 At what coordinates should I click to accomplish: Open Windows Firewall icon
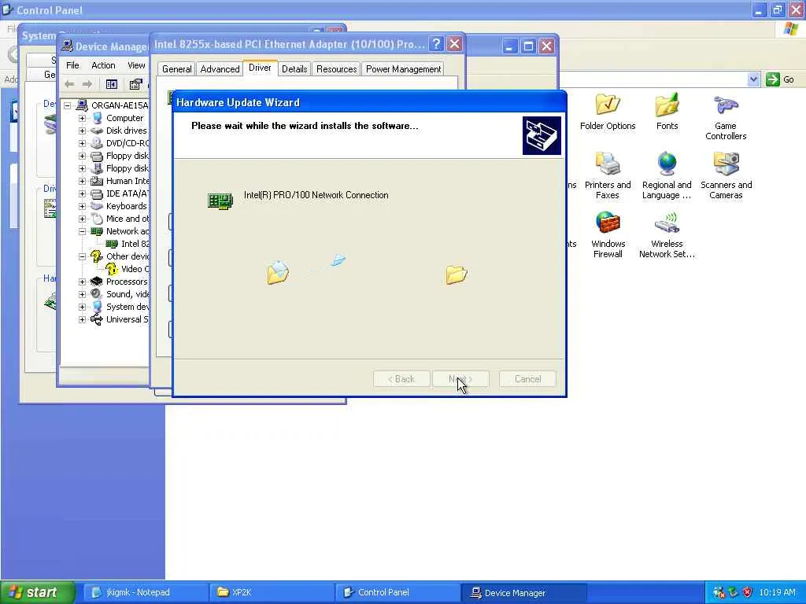pos(608,235)
